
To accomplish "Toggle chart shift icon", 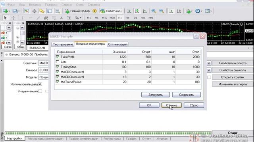I will (x=179, y=11).
